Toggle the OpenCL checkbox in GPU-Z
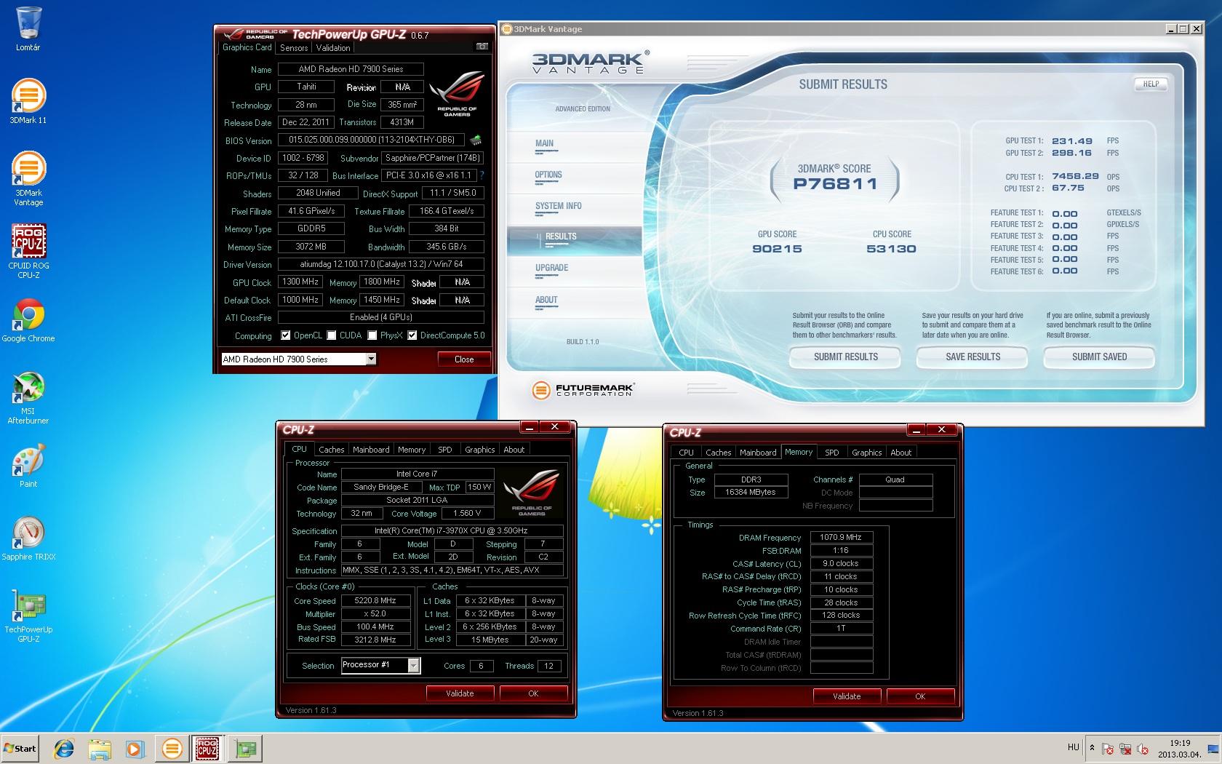1222x764 pixels. 285,335
